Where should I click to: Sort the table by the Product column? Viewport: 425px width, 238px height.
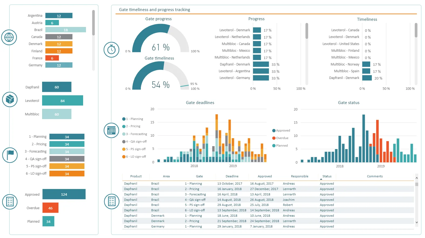pyautogui.click(x=136, y=176)
